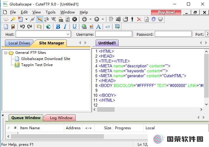The height and width of the screenshot is (147, 209).
Task: Click the Insert HTML comment icon
Action: (x=108, y=27)
